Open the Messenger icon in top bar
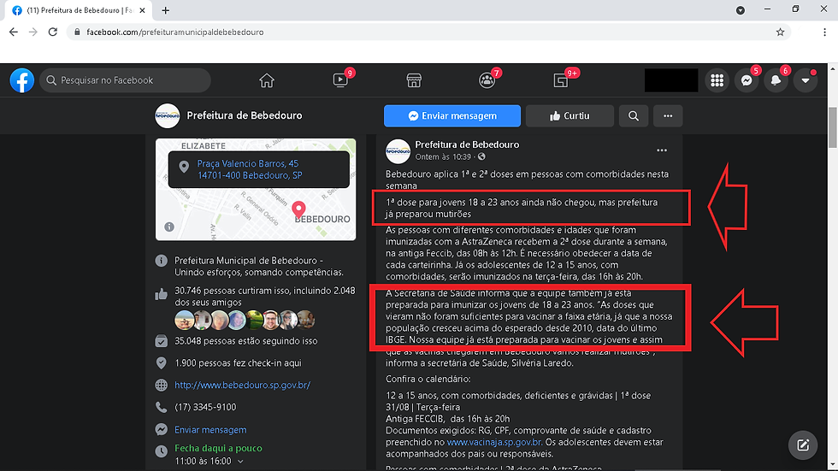This screenshot has width=838, height=471. click(x=747, y=80)
